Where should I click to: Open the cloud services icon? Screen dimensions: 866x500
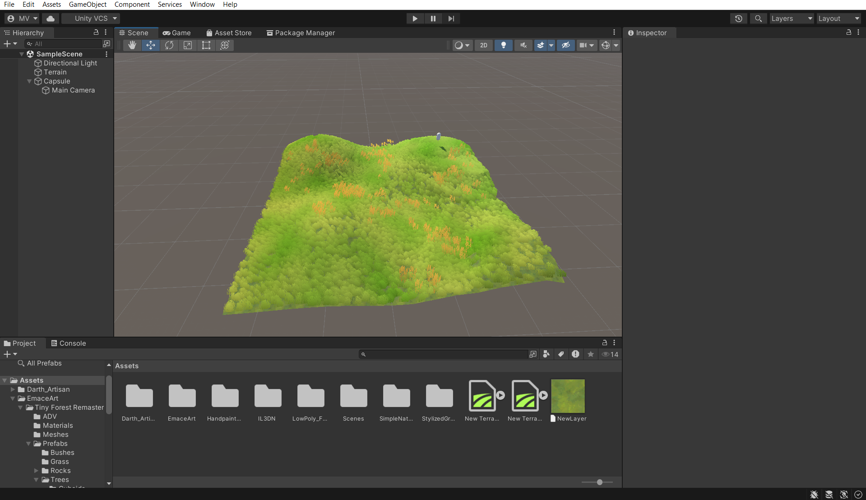51,19
